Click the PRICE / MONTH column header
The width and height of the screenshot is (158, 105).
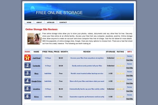click(61, 52)
